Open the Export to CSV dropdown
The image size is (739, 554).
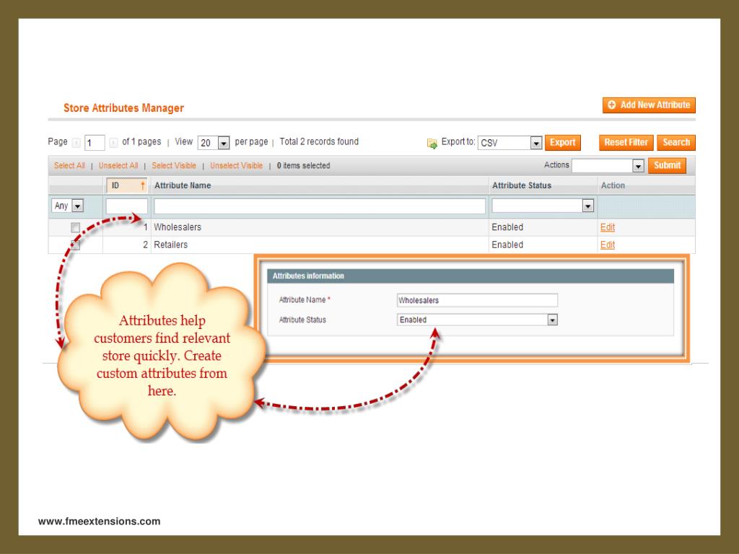[510, 143]
